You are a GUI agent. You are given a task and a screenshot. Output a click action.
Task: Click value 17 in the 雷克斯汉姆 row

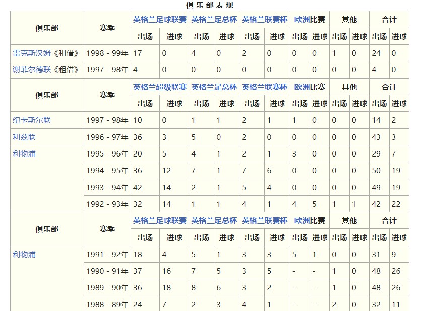(x=138, y=53)
